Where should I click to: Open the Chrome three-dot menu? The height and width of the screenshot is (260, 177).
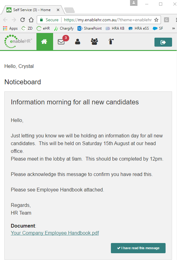(176, 20)
